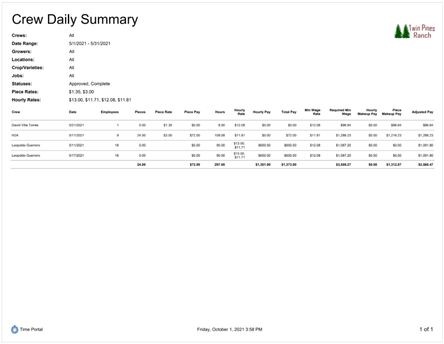
Task: Select the David Villa Torres crew row
Action: [x=222, y=125]
